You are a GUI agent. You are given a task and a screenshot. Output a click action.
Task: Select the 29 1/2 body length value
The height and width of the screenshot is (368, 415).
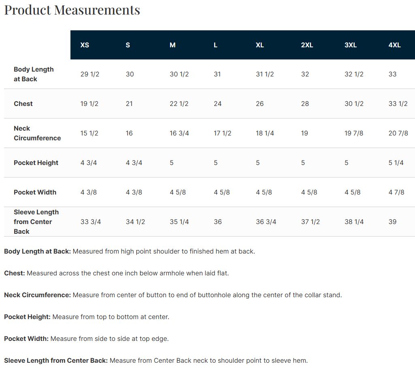tap(90, 74)
